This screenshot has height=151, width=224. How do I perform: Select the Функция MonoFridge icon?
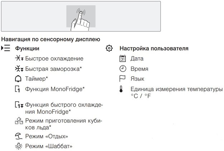[x=18, y=89]
